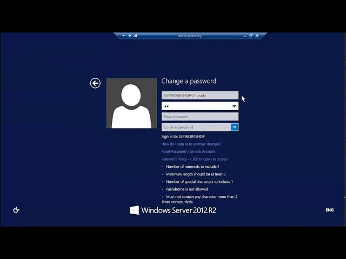This screenshot has width=346, height=259.
Task: Click the back arrow button
Action: point(95,83)
